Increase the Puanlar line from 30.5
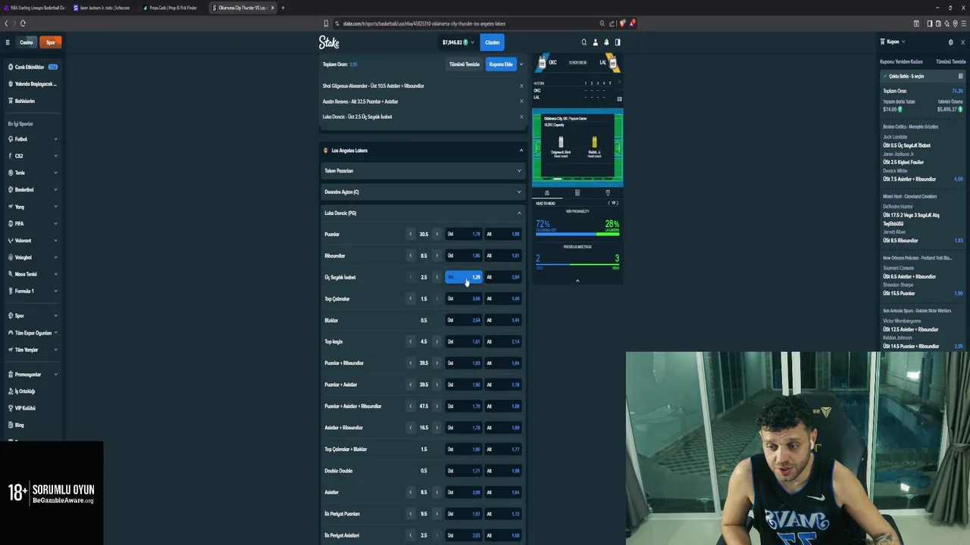Image resolution: width=970 pixels, height=545 pixels. [436, 235]
